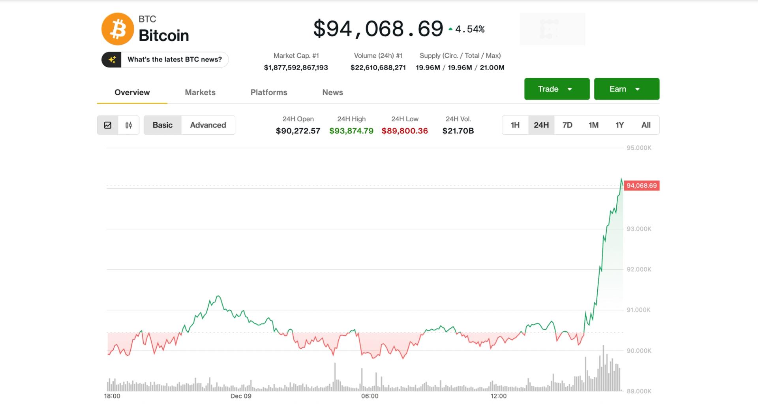Open the Trade dropdown
The height and width of the screenshot is (404, 758).
tap(557, 89)
